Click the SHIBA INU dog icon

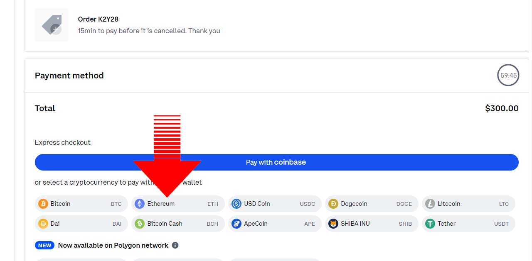click(333, 224)
